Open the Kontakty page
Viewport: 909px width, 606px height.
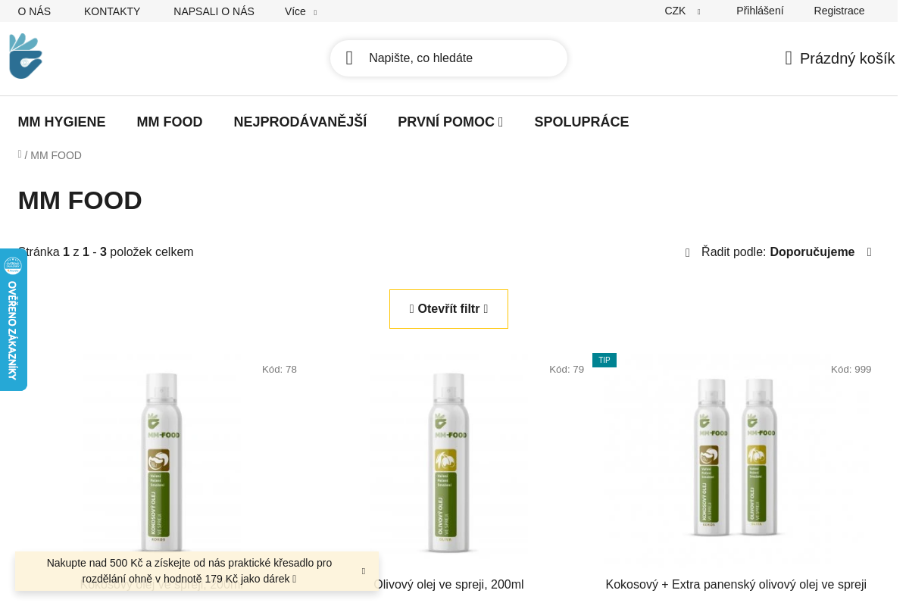pos(112,11)
